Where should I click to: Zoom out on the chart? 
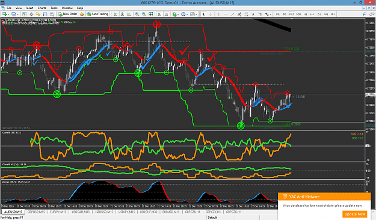pyautogui.click(x=144, y=14)
